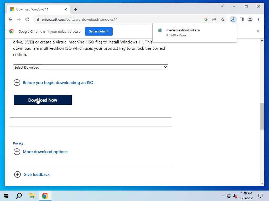Open the Select Download dropdown

click(x=91, y=67)
